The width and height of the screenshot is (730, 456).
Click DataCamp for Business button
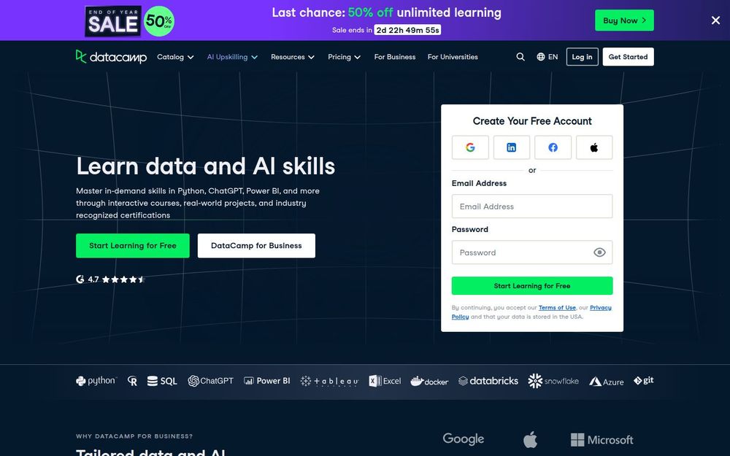pyautogui.click(x=256, y=246)
